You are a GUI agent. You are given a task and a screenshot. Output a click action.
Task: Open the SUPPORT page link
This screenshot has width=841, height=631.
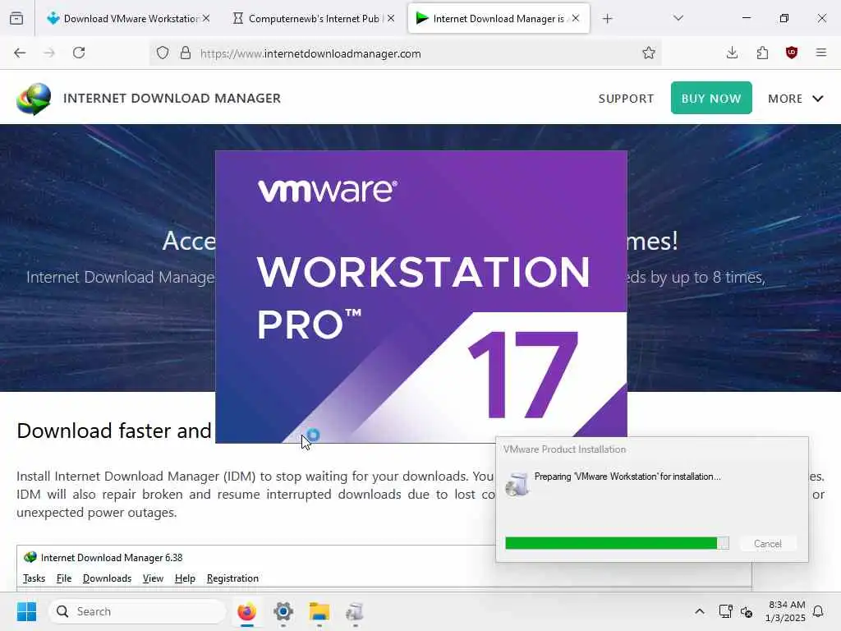626,99
